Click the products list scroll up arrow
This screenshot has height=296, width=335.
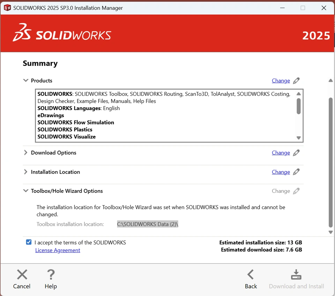coord(299,94)
